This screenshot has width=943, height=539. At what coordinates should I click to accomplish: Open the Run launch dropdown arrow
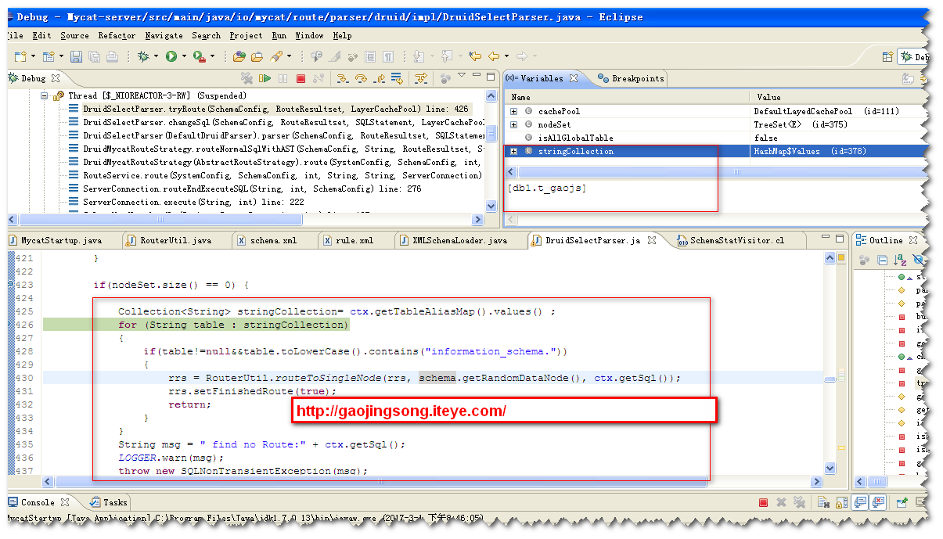(x=184, y=56)
